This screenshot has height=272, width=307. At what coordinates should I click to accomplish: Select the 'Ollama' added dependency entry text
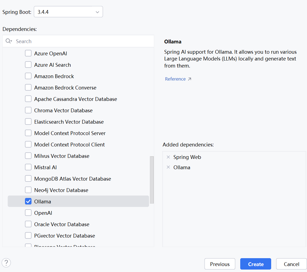182,167
